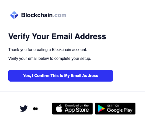Click the large 'App Store' badge text
The height and width of the screenshot is (125, 145).
pyautogui.click(x=77, y=110)
